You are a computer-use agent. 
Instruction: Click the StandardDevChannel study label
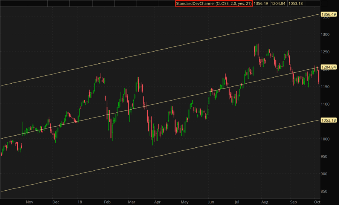point(213,3)
